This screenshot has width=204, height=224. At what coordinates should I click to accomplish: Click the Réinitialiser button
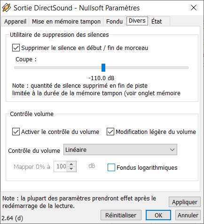[x=121, y=215]
